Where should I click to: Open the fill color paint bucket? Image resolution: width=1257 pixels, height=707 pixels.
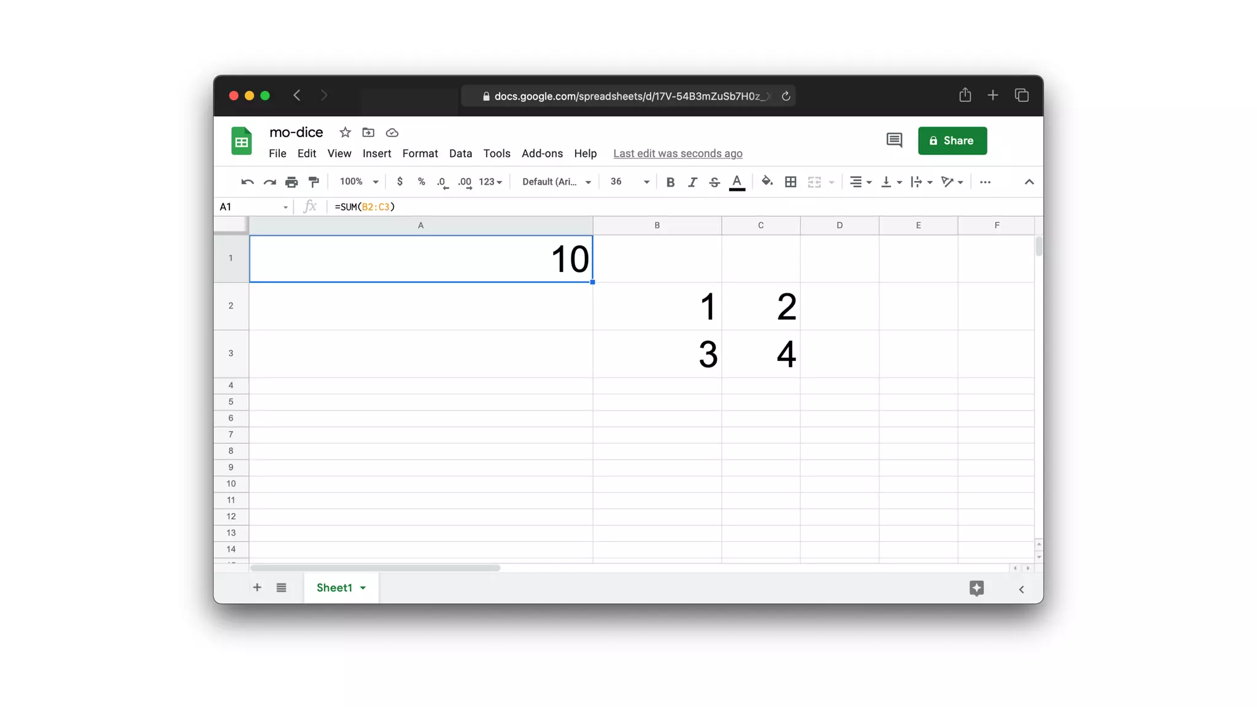[767, 181]
